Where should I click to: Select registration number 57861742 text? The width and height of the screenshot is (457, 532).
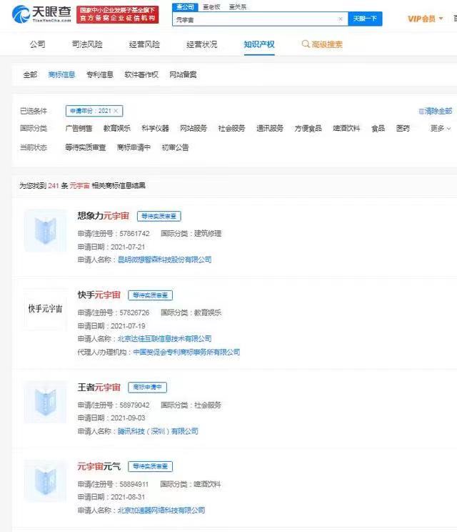click(x=134, y=234)
